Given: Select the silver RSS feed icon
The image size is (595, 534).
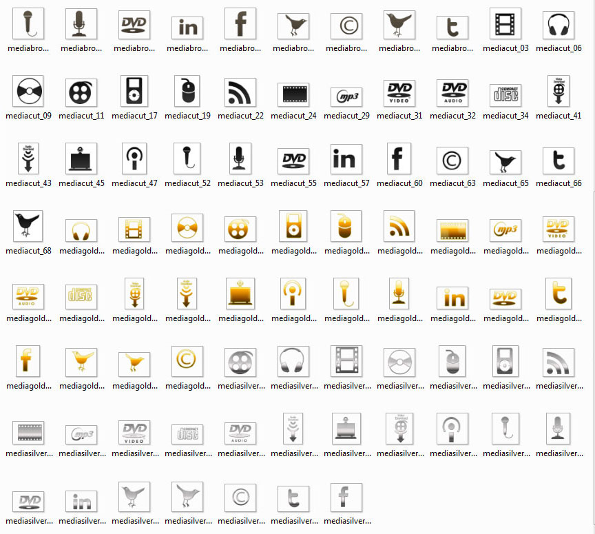Looking at the screenshot, I should click(x=559, y=362).
